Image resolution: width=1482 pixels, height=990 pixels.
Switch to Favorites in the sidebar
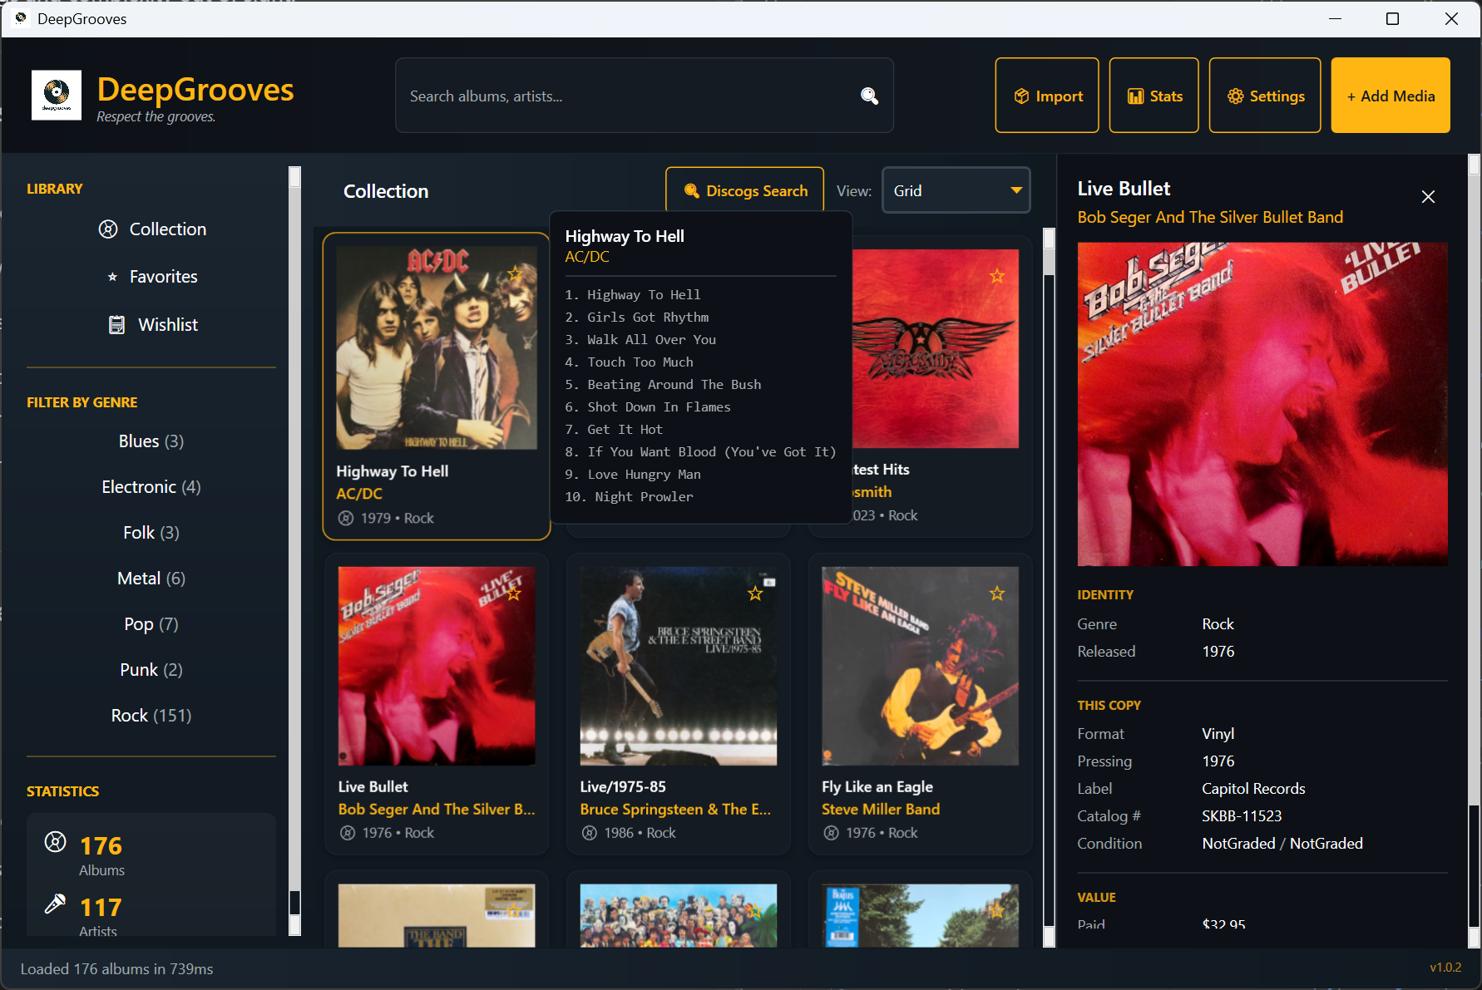pyautogui.click(x=163, y=276)
